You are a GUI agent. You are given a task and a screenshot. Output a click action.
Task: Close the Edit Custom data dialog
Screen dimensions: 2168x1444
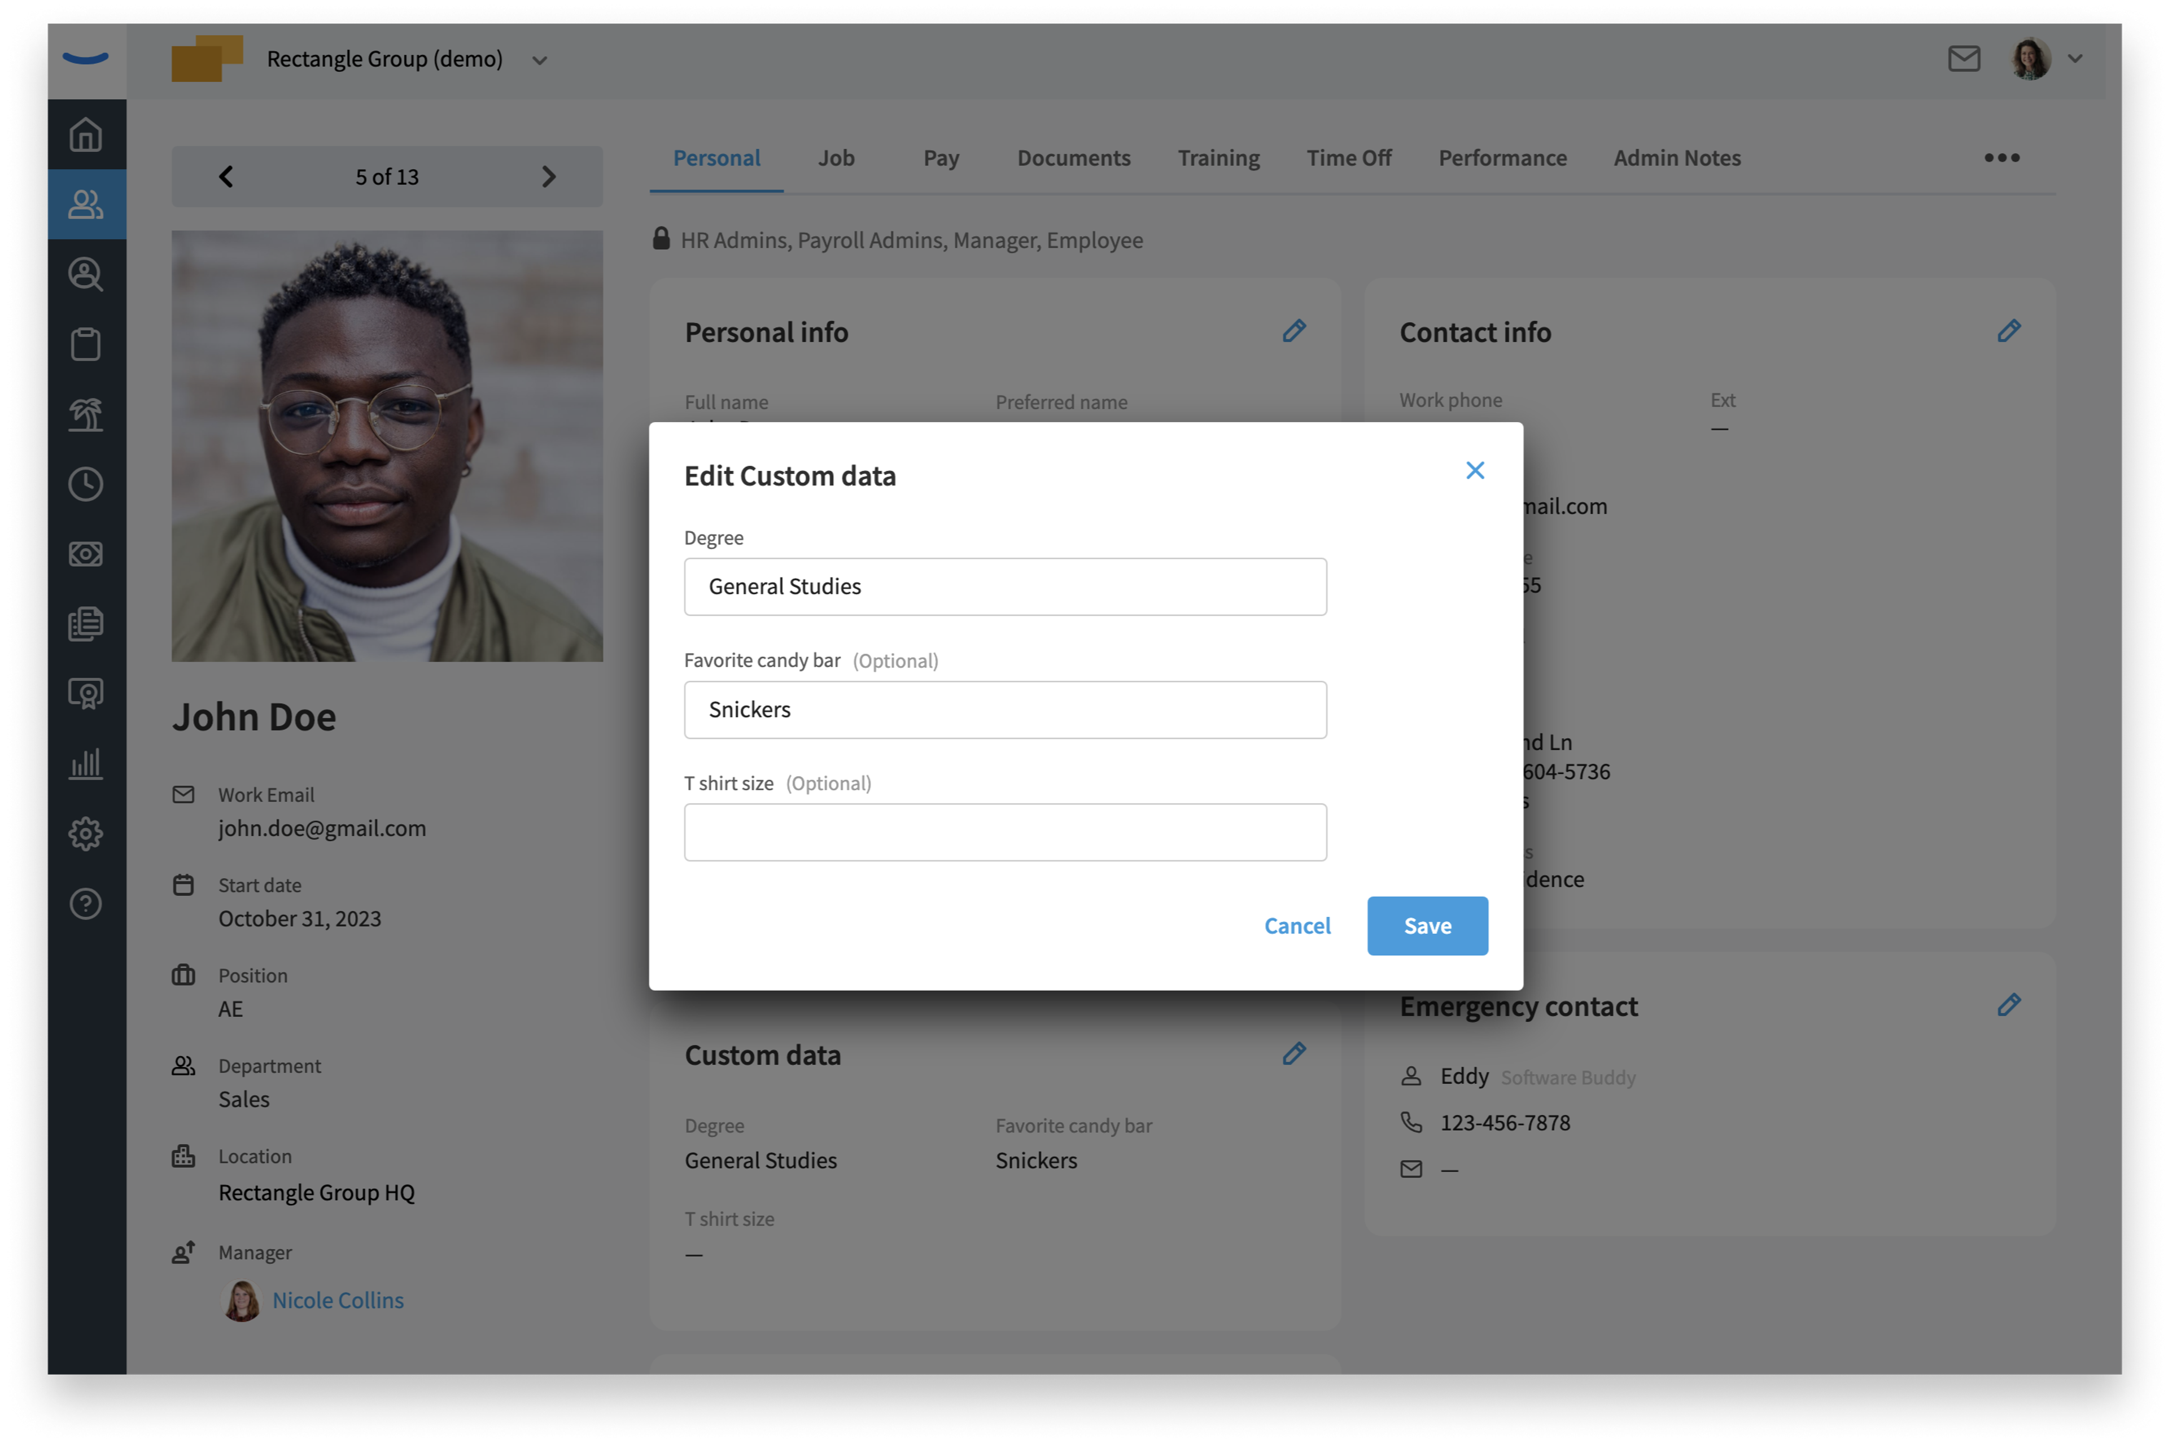point(1475,471)
